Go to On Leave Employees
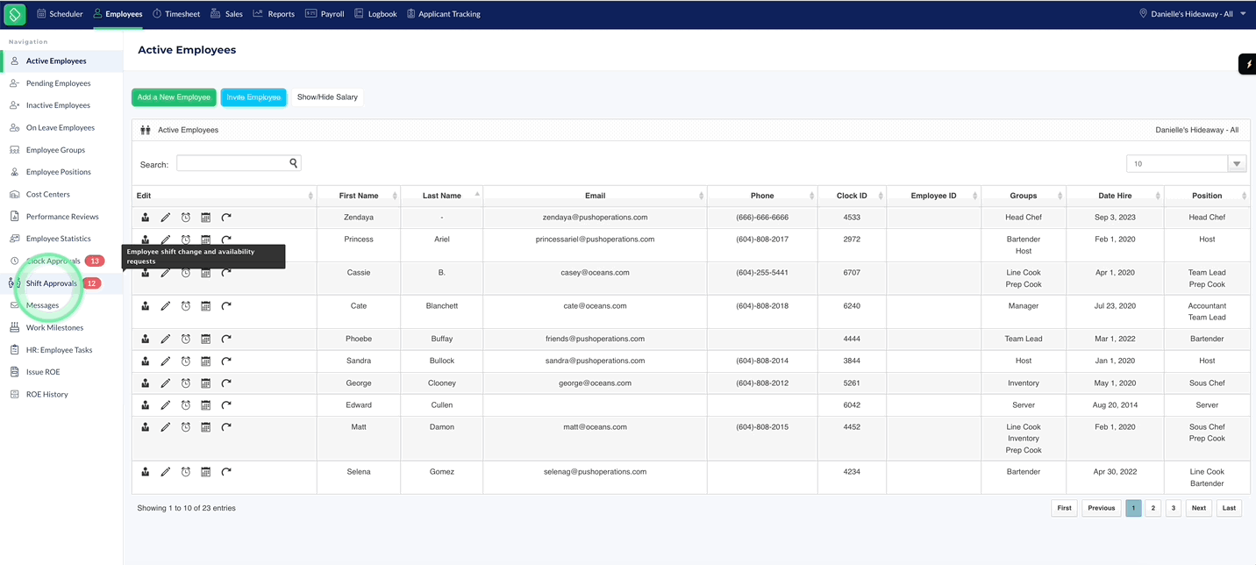Viewport: 1256px width, 565px height. click(x=60, y=128)
